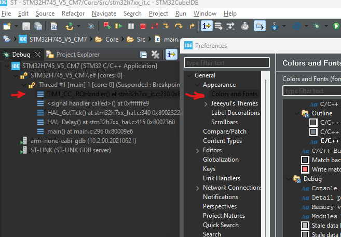Click the Use Step Filters icon
This screenshot has height=237, width=341.
[230, 26]
